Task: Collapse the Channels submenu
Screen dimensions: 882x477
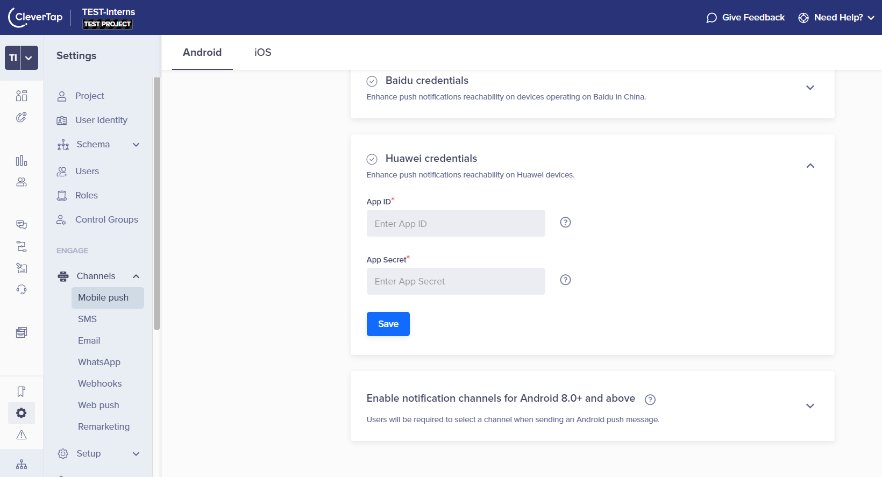Action: tap(136, 276)
